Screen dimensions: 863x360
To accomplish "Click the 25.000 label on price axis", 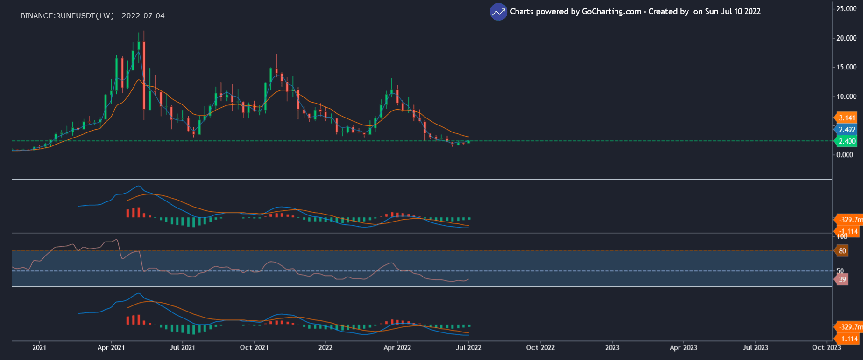I will point(846,9).
